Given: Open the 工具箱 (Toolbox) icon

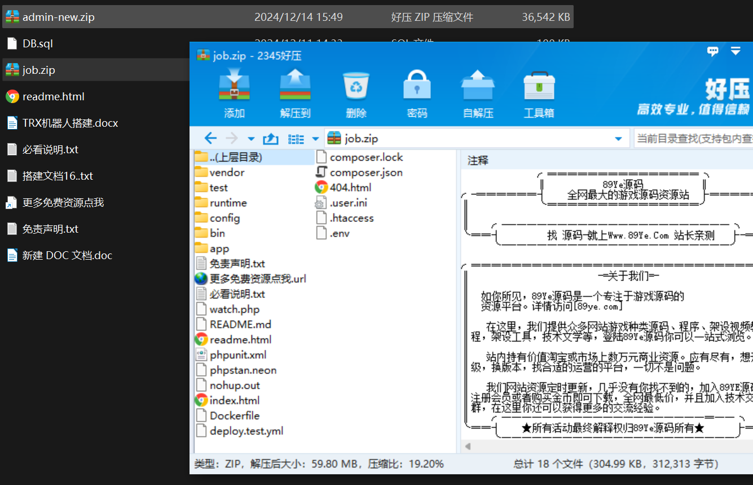Looking at the screenshot, I should [x=539, y=85].
